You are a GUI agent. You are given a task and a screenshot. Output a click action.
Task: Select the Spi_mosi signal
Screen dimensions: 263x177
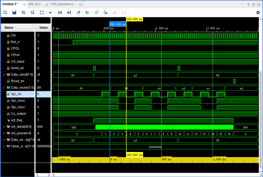click(18, 101)
